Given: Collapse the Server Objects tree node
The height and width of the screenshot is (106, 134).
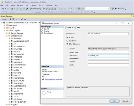Looking at the screenshot, I should tap(4, 30).
